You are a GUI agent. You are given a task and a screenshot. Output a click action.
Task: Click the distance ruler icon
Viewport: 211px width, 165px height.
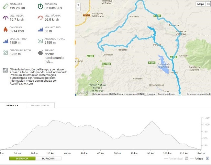pos(6,6)
